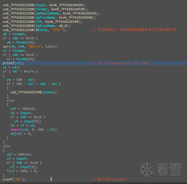Click the lpModuleName argument

[x=47, y=13]
